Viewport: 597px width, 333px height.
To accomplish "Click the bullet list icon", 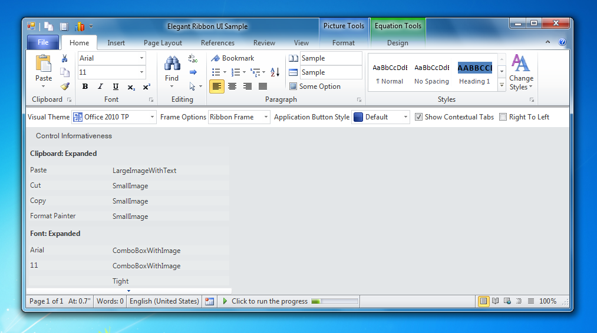I will pyautogui.click(x=216, y=72).
